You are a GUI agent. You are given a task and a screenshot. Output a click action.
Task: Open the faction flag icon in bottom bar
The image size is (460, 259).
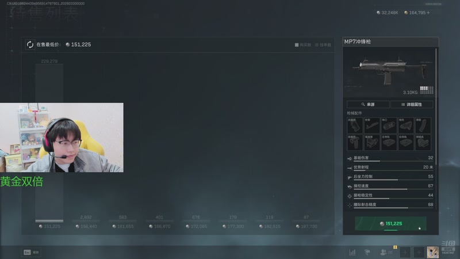click(x=367, y=252)
